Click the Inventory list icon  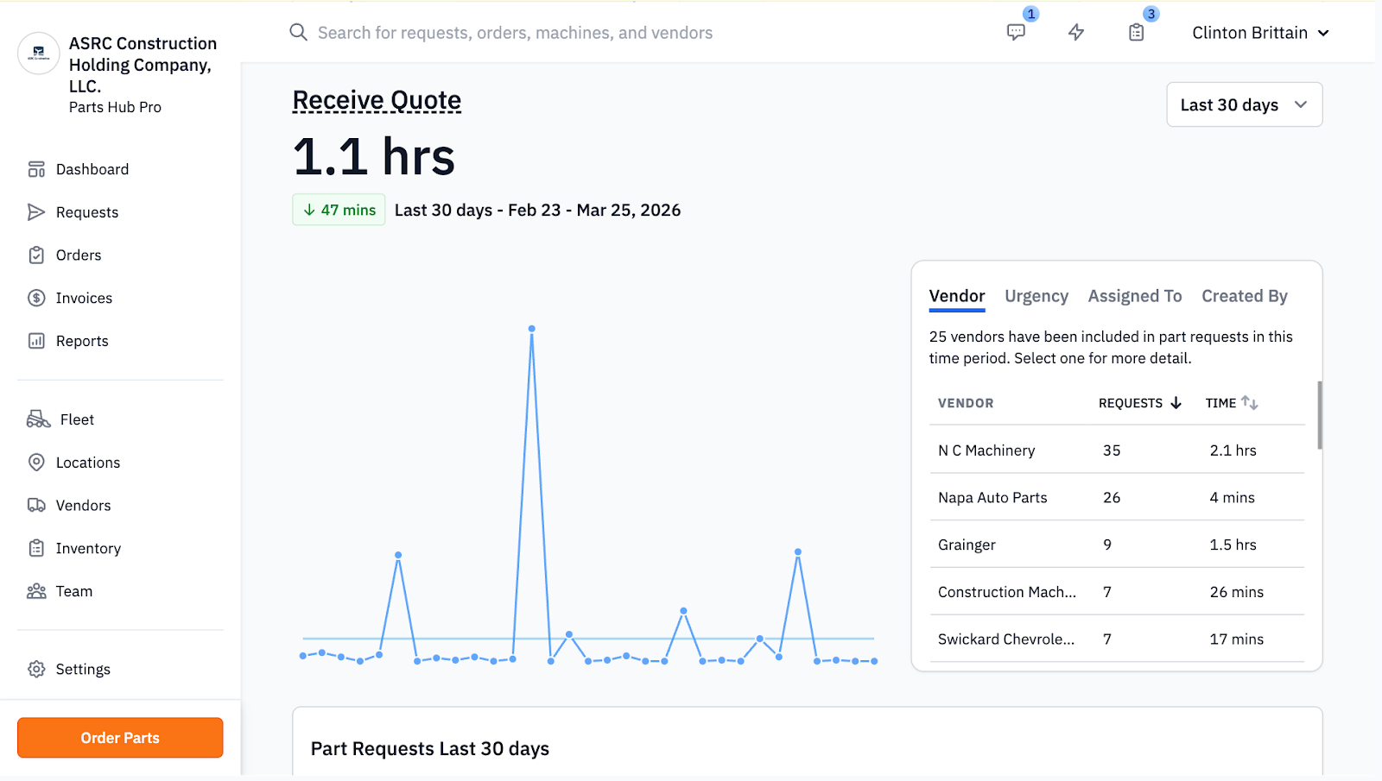(x=36, y=548)
